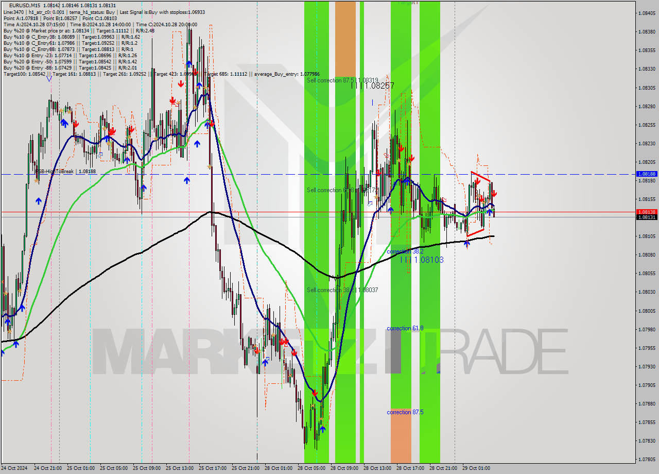Select the 1.07930 price axis value

click(x=647, y=367)
